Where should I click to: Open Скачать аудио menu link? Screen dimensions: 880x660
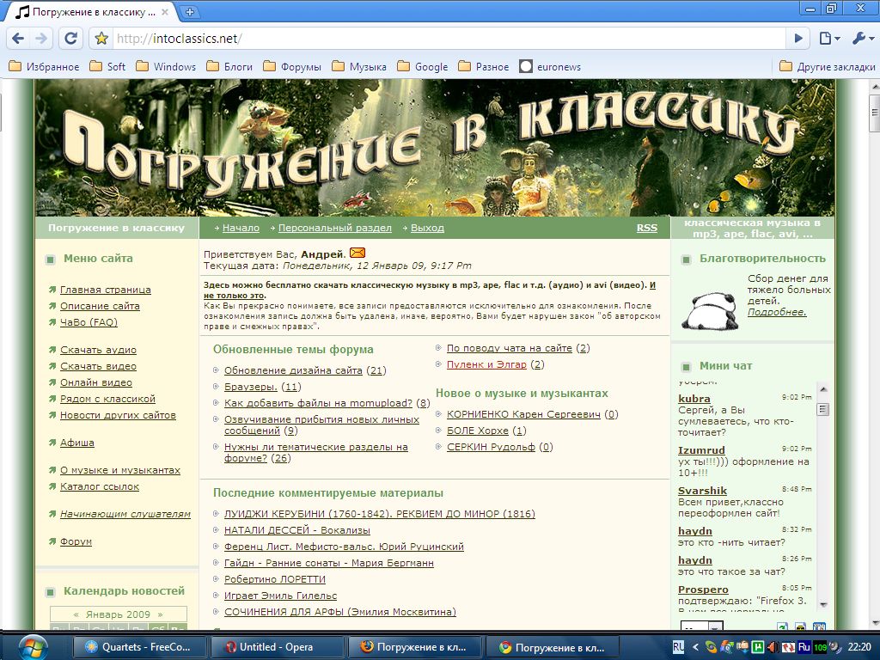tap(98, 350)
